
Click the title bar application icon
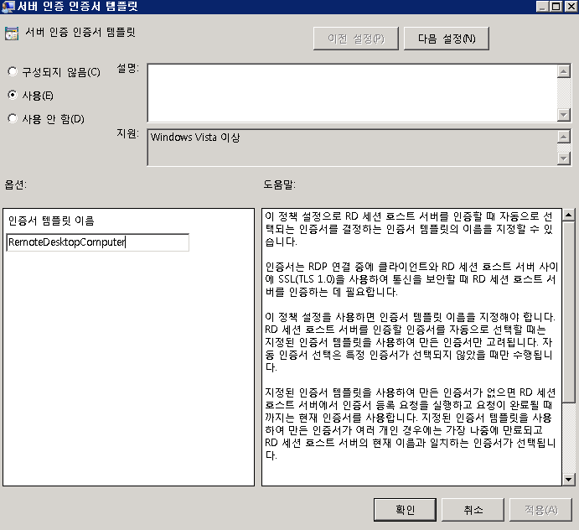click(x=8, y=6)
